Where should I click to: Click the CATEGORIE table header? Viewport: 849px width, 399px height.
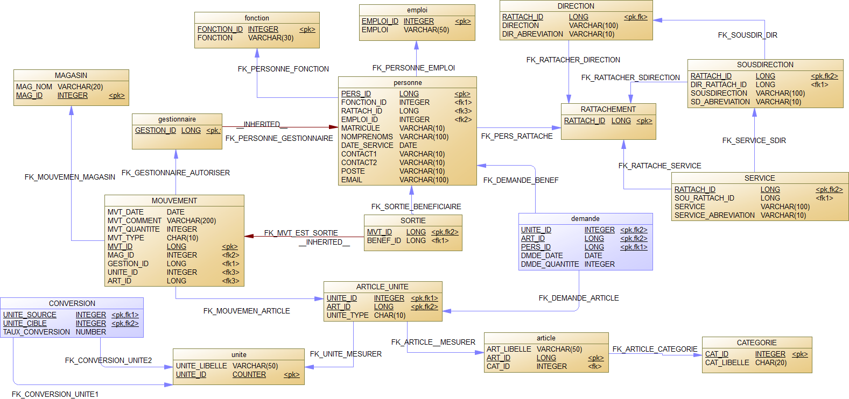point(757,343)
